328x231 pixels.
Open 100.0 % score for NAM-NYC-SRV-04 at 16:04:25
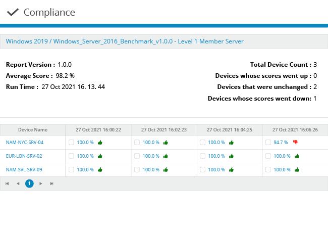click(x=216, y=143)
